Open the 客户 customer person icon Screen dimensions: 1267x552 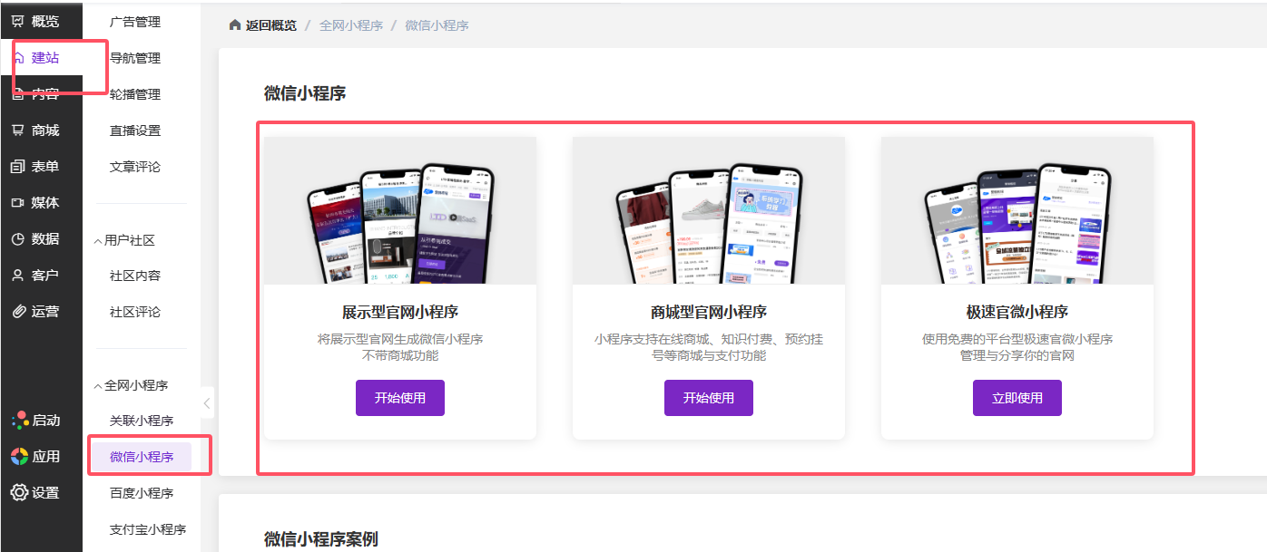[18, 276]
